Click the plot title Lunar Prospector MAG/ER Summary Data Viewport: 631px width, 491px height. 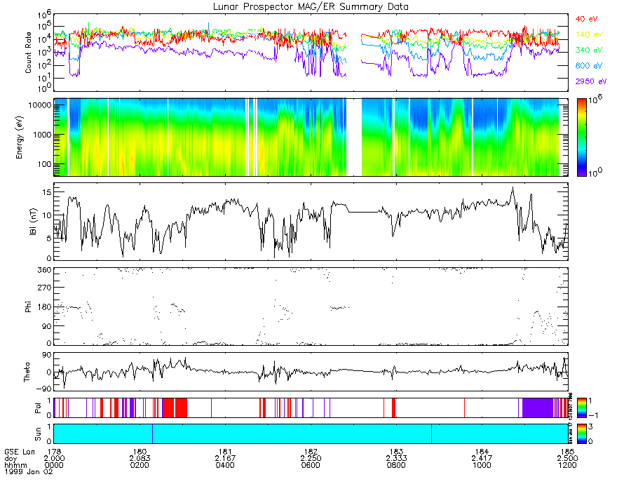[x=311, y=7]
